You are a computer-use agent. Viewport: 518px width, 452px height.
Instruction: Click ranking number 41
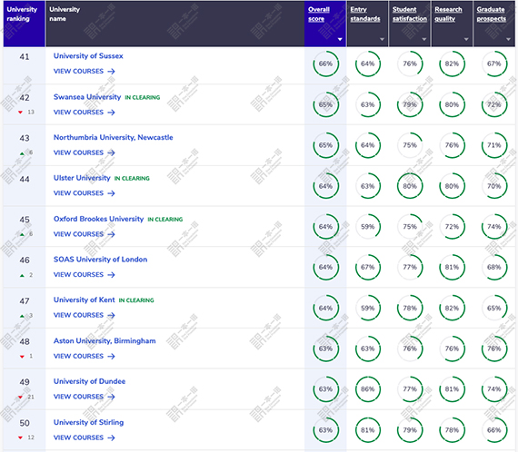click(25, 57)
